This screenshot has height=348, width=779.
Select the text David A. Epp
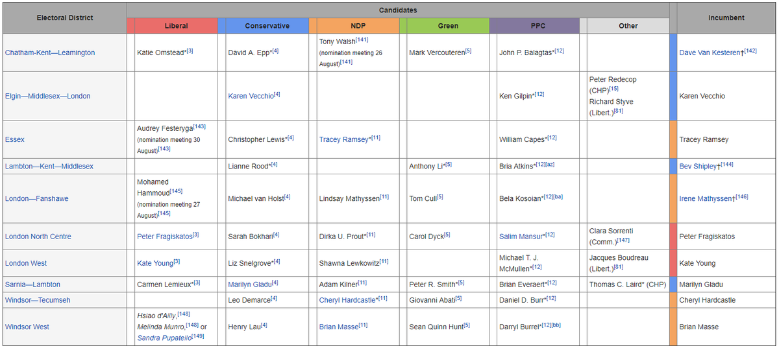pyautogui.click(x=248, y=52)
